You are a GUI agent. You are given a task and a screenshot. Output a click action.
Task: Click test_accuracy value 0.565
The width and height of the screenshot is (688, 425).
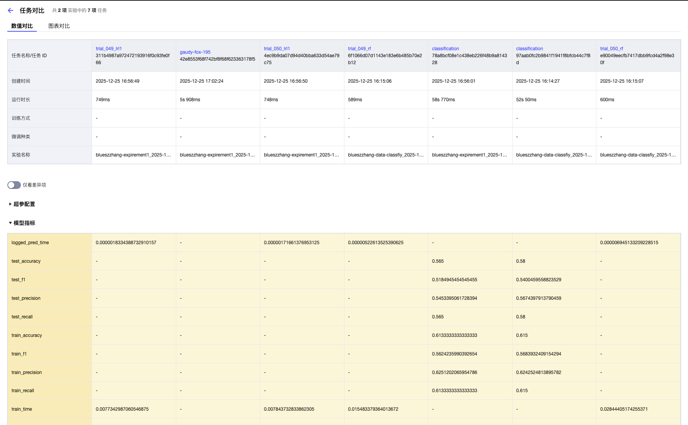click(438, 261)
